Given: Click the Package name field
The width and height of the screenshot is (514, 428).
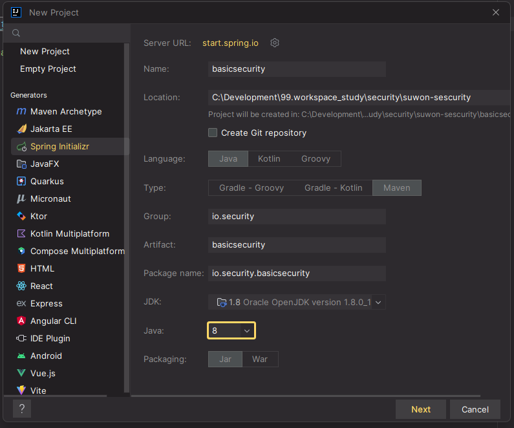Looking at the screenshot, I should [x=297, y=273].
